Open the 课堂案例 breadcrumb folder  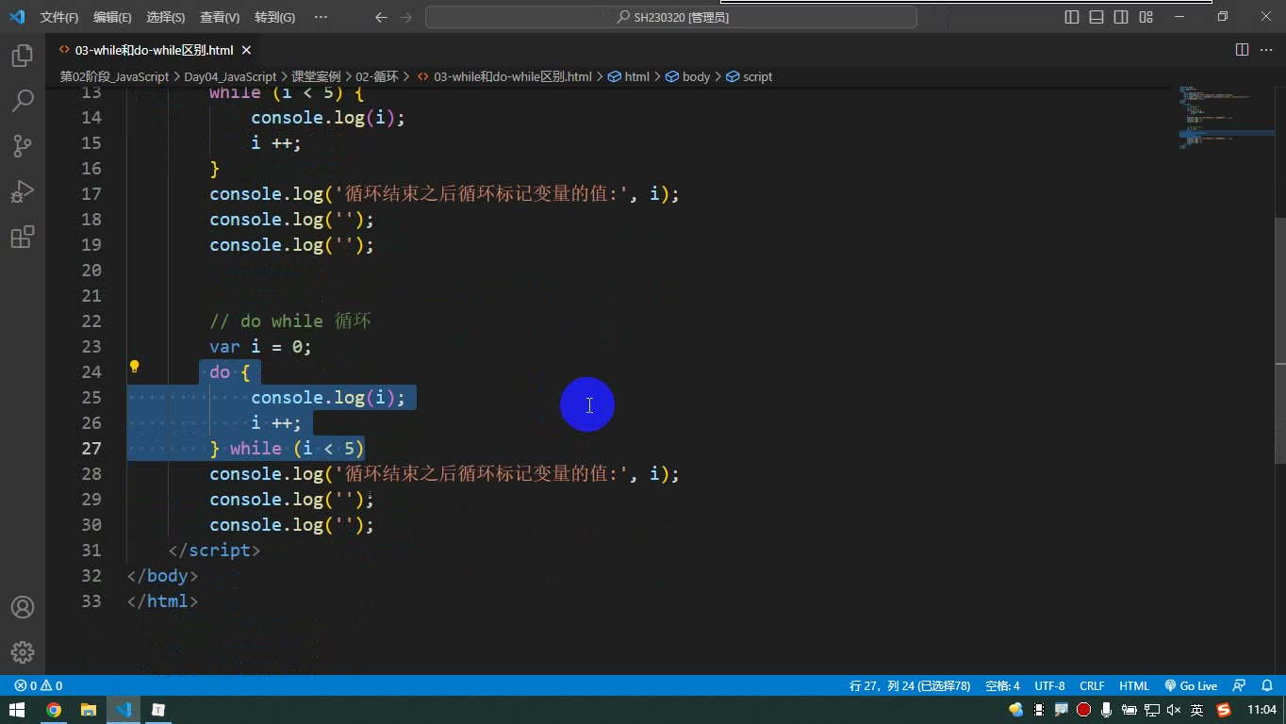[316, 76]
